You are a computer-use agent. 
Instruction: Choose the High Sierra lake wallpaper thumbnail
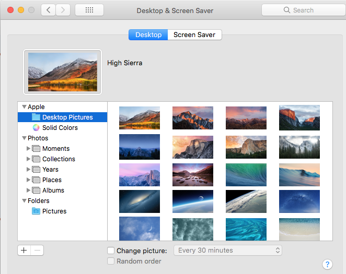pyautogui.click(x=140, y=118)
